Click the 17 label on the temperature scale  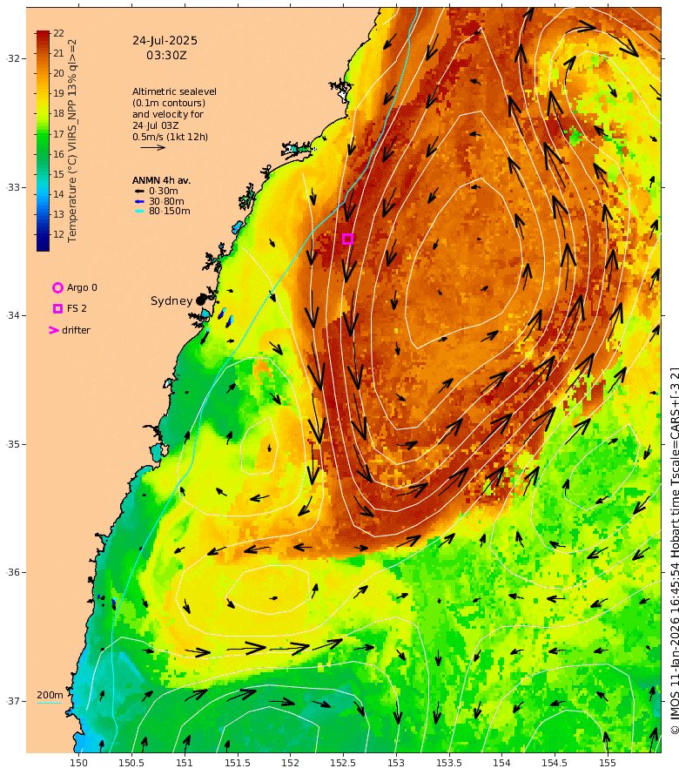[x=59, y=134]
